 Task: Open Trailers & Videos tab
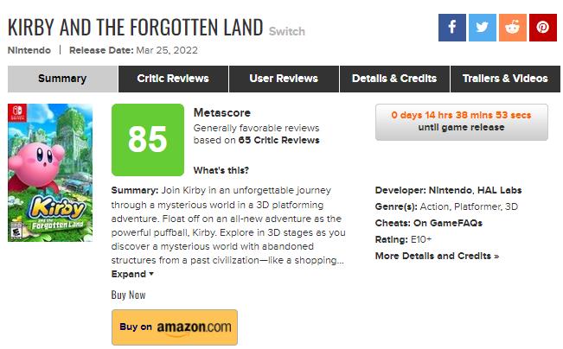pyautogui.click(x=505, y=79)
